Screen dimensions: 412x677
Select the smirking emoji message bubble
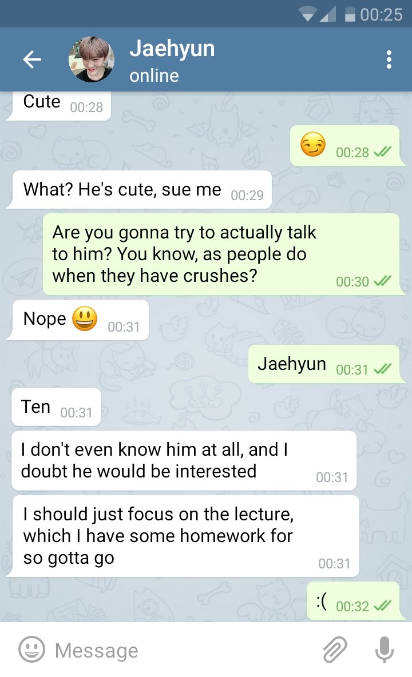(x=346, y=145)
